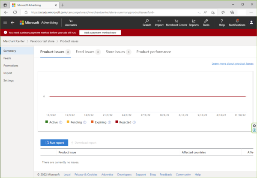Click the Import icon in top bar
The height and width of the screenshot is (178, 257).
coord(159,23)
